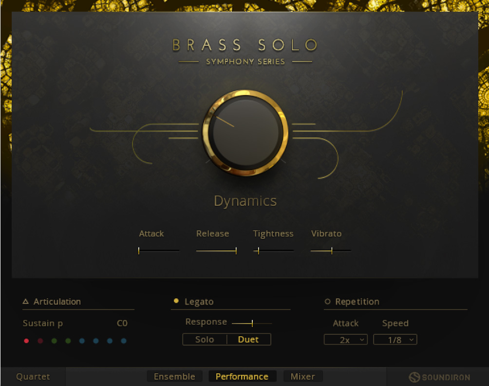The image size is (489, 386).
Task: Click the Speed label in Repetition
Action: coord(395,323)
